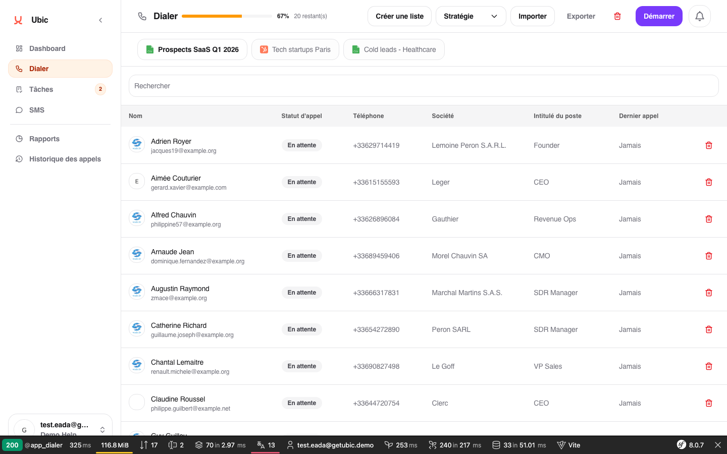Delete the Chantal Lemaitre contact row

tap(708, 366)
